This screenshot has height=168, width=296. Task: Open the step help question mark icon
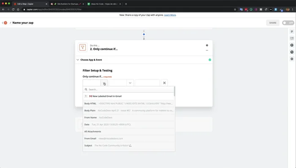(x=207, y=45)
